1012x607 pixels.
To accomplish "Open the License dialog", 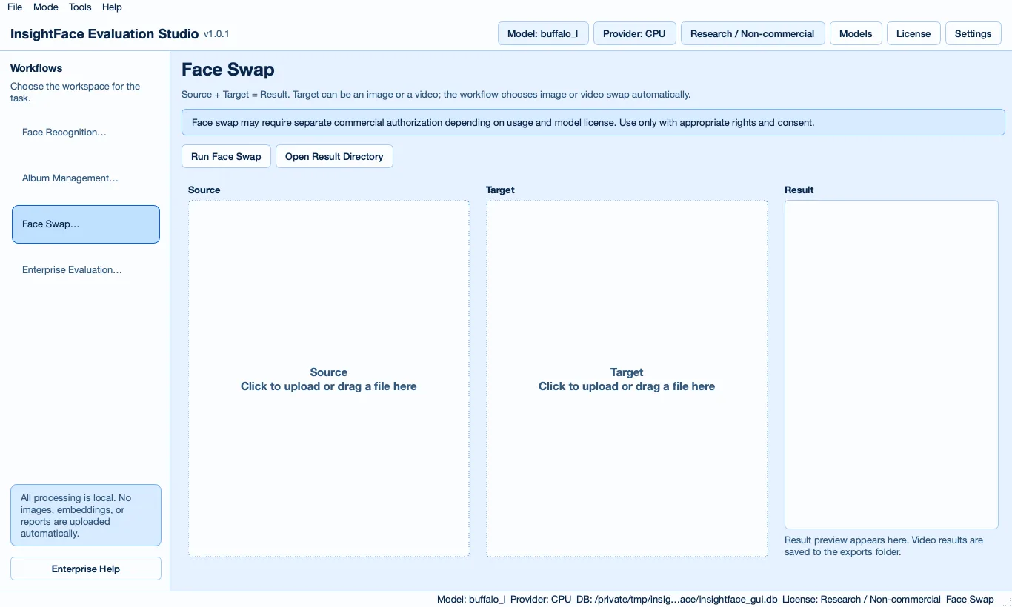I will pyautogui.click(x=913, y=33).
